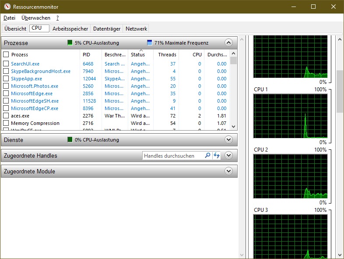Click the graph pane scrollbar thumb
The image size is (344, 259).
click(340, 91)
